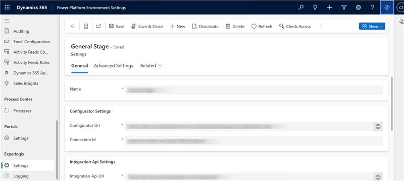Click the Connection Id input field
This screenshot has width=404, height=181.
(x=254, y=141)
